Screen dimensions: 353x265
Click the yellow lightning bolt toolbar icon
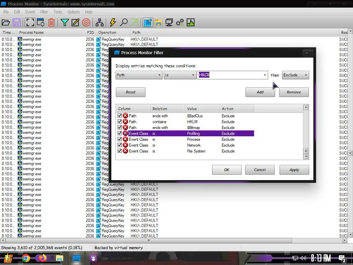[113, 22]
